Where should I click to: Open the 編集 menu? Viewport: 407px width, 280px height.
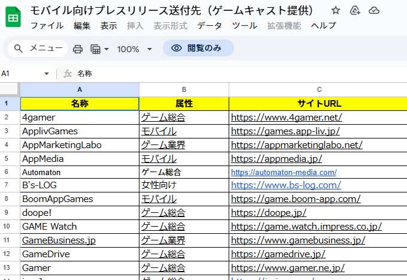point(82,26)
